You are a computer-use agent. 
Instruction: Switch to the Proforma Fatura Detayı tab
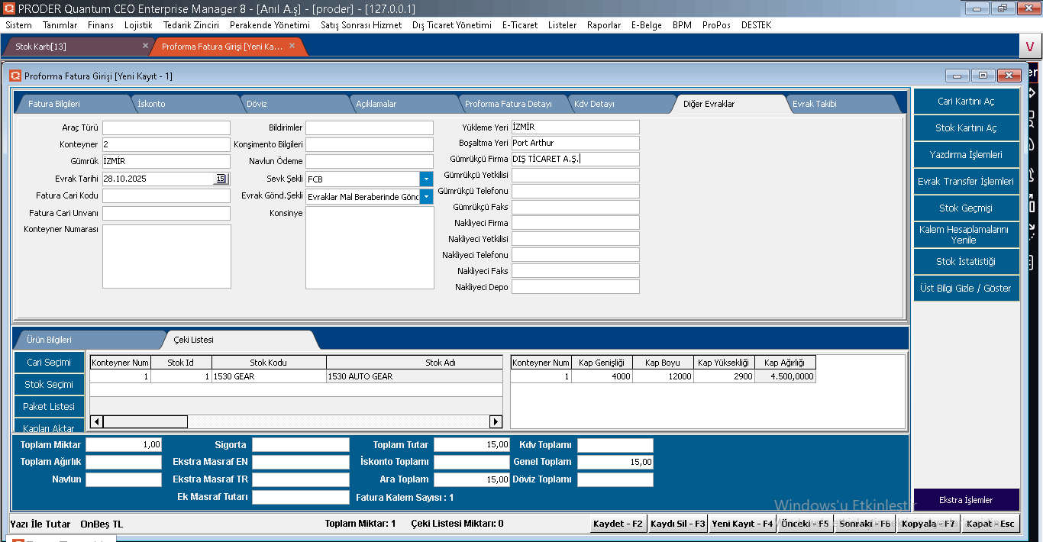508,104
